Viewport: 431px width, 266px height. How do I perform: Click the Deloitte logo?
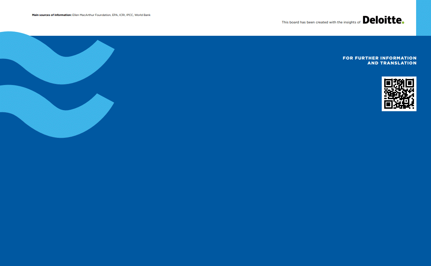(x=383, y=20)
